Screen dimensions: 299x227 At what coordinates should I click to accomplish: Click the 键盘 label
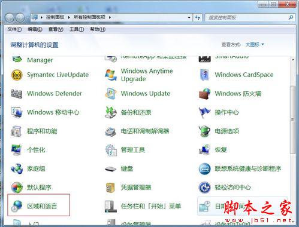(127, 168)
